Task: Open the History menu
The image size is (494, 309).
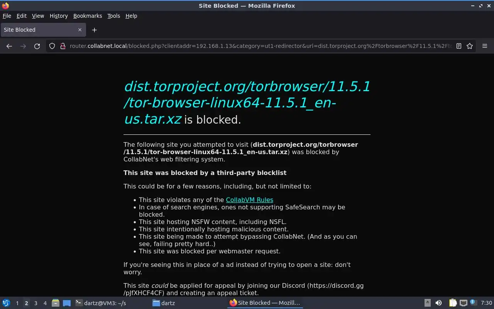Action: 59,16
